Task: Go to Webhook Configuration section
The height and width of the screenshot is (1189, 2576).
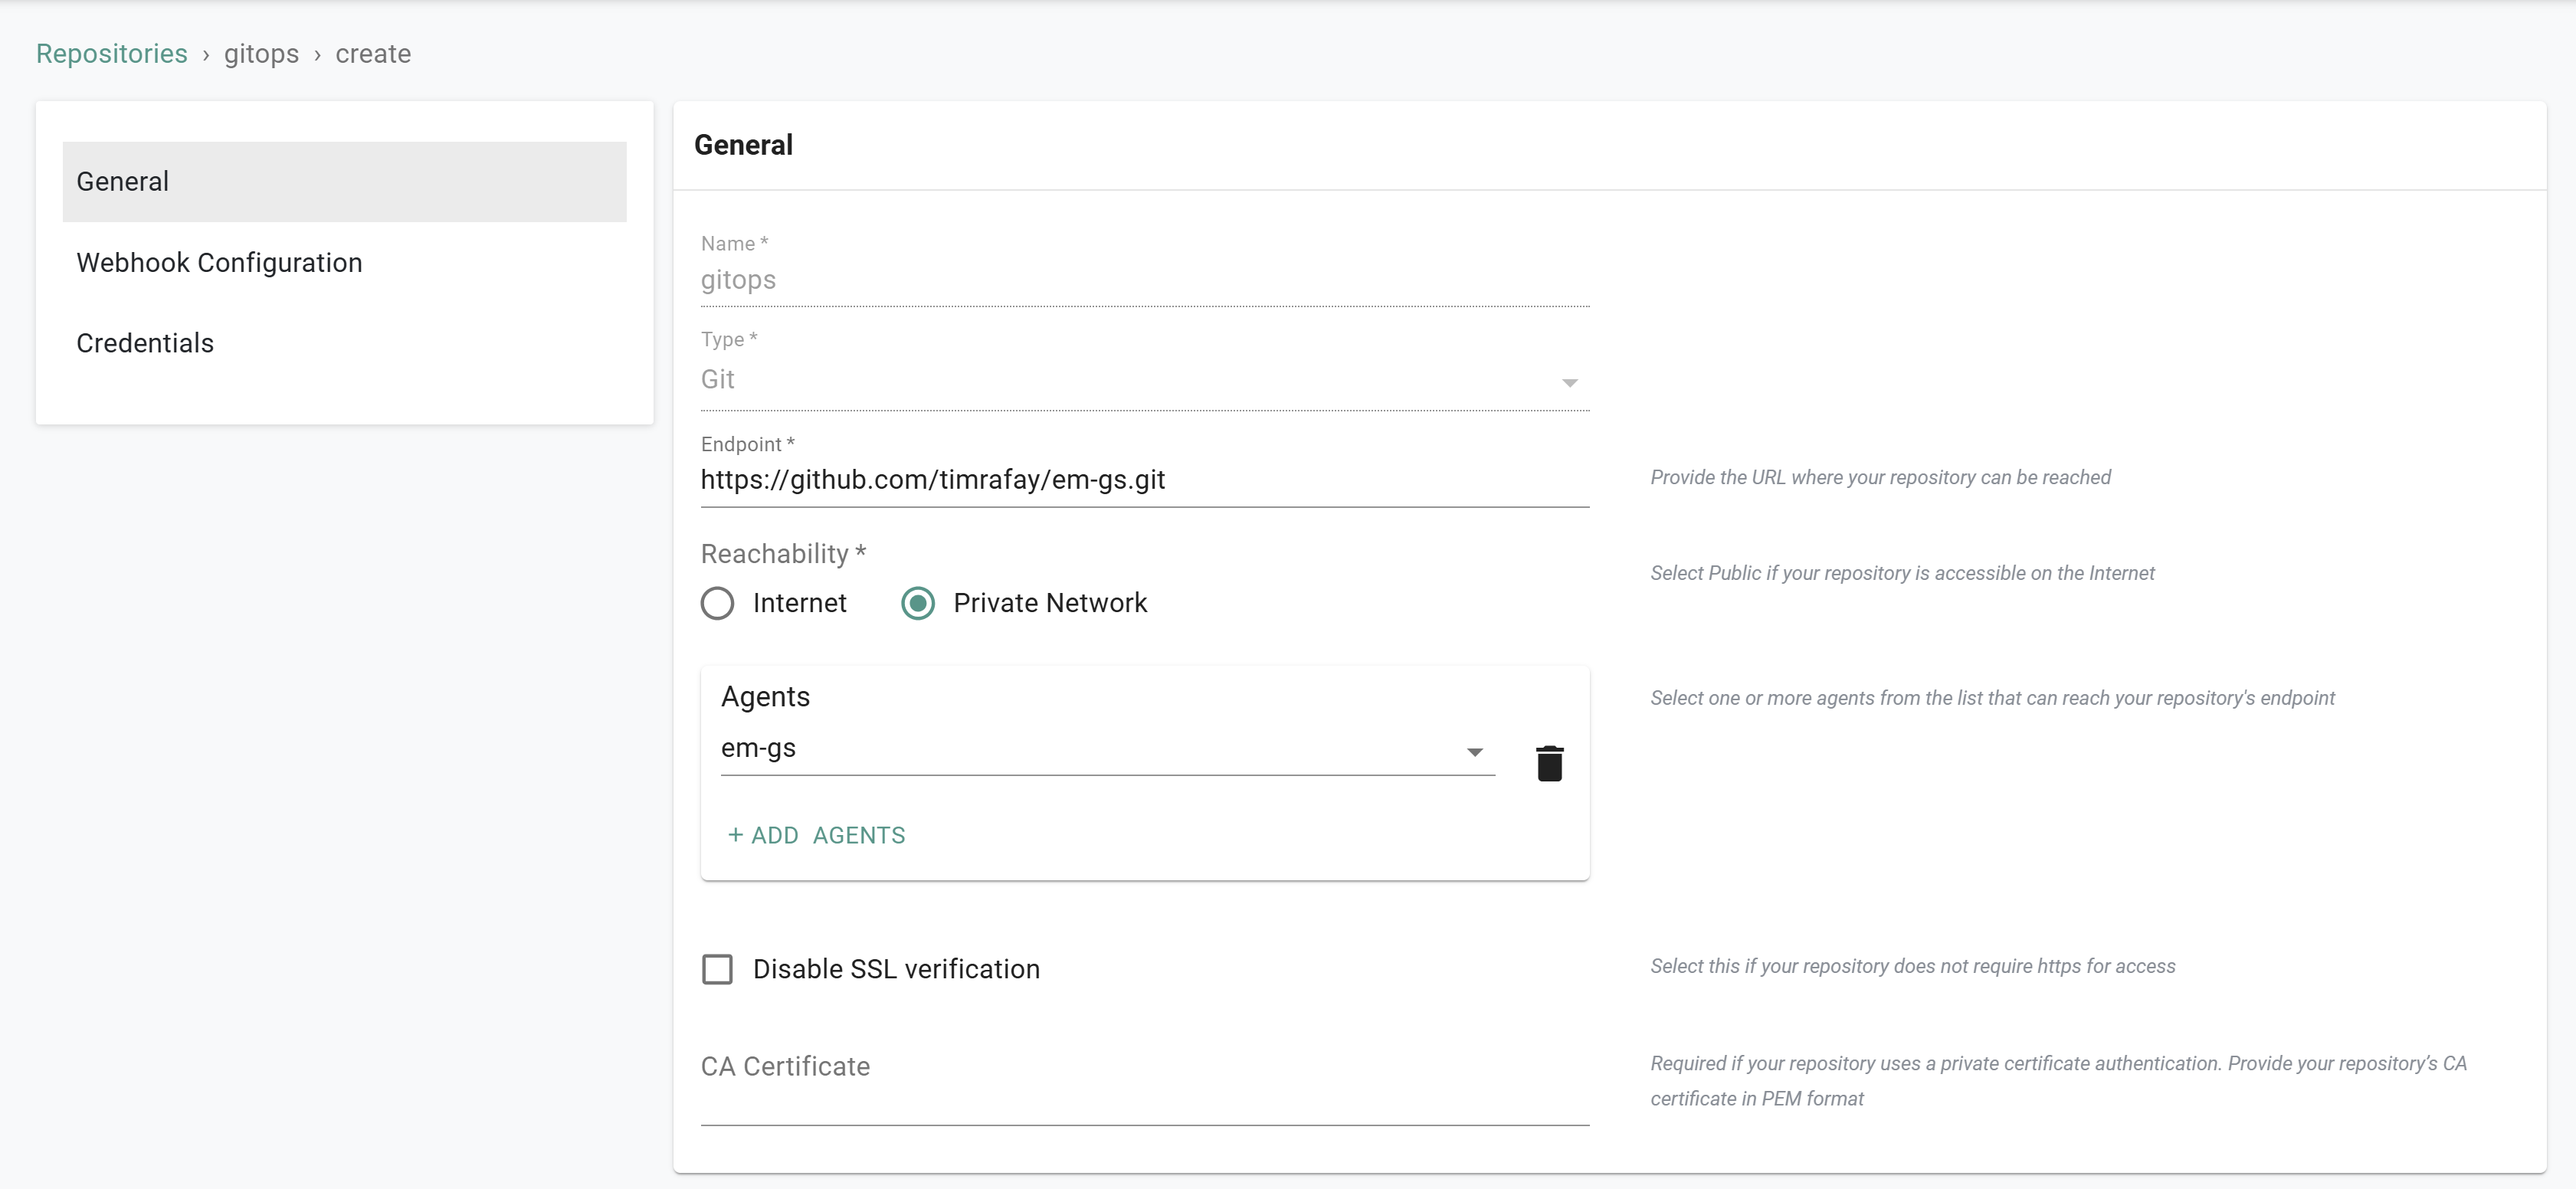Action: coord(345,263)
